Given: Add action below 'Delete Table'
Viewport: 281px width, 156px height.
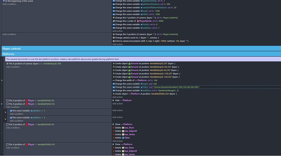Looking at the screenshot, I should click(118, 141).
